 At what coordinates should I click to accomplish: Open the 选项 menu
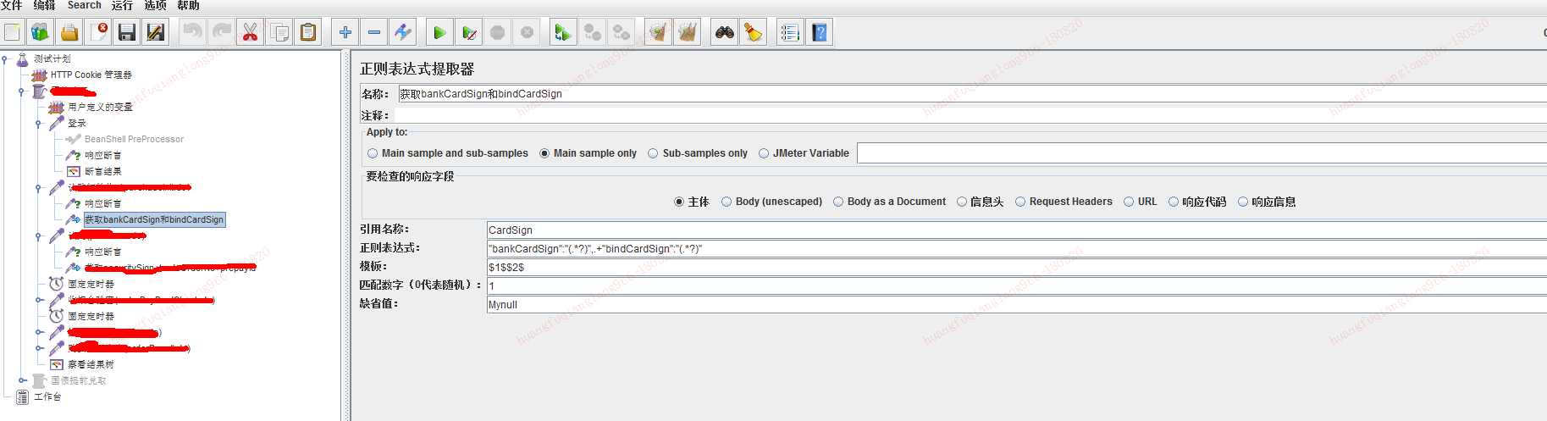click(x=155, y=6)
